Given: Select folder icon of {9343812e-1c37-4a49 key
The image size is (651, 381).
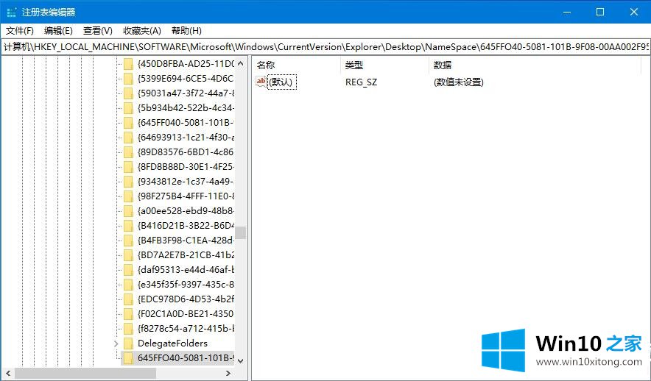Looking at the screenshot, I should click(128, 182).
